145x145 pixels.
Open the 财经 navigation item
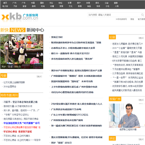pos(60,3)
